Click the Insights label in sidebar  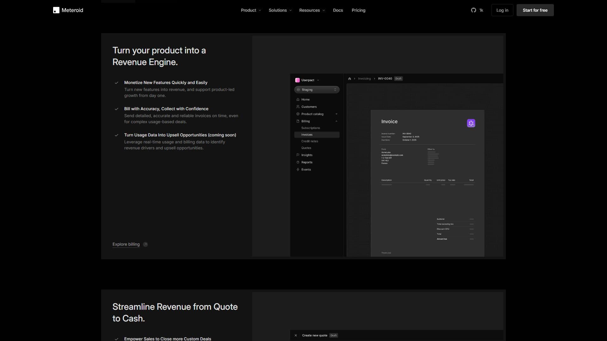click(x=307, y=155)
